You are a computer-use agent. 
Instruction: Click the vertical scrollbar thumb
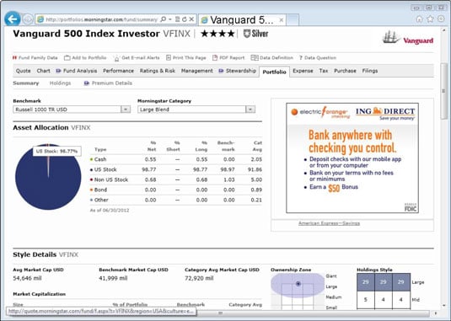point(443,91)
